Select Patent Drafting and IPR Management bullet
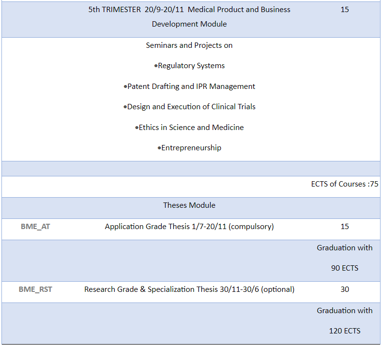 [x=189, y=86]
